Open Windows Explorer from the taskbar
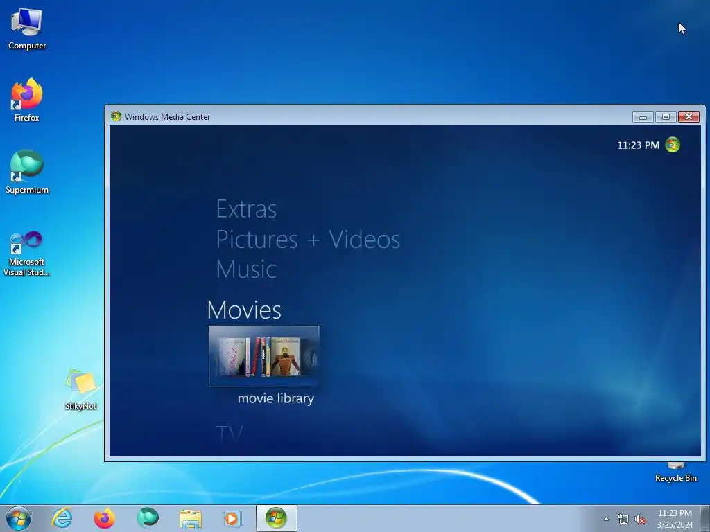The image size is (710, 532). click(191, 518)
